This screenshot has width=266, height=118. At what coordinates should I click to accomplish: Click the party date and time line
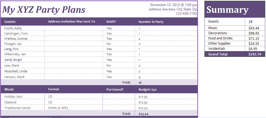point(173,5)
